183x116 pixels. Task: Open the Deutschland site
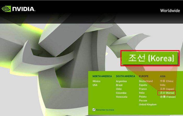146,81
